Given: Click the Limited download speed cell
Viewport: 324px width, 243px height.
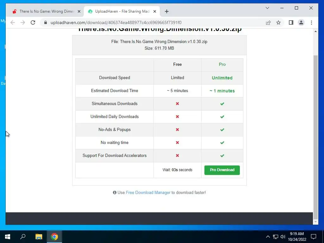Looking at the screenshot, I should [x=178, y=78].
